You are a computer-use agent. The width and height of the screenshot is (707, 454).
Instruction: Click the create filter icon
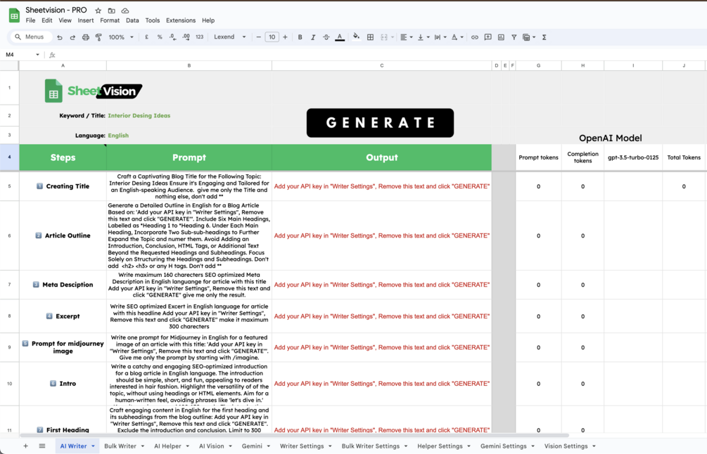514,37
